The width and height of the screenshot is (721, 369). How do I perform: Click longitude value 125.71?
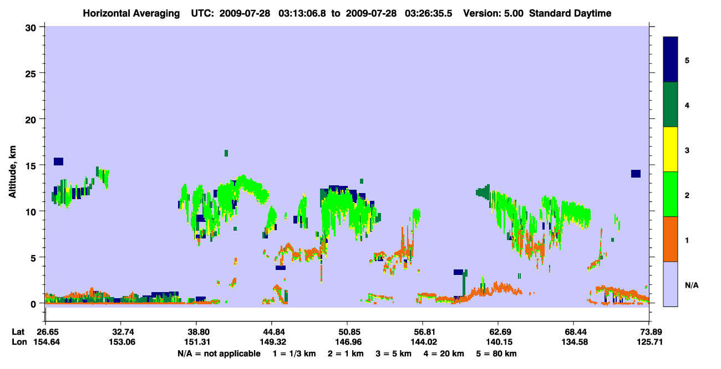coord(649,342)
